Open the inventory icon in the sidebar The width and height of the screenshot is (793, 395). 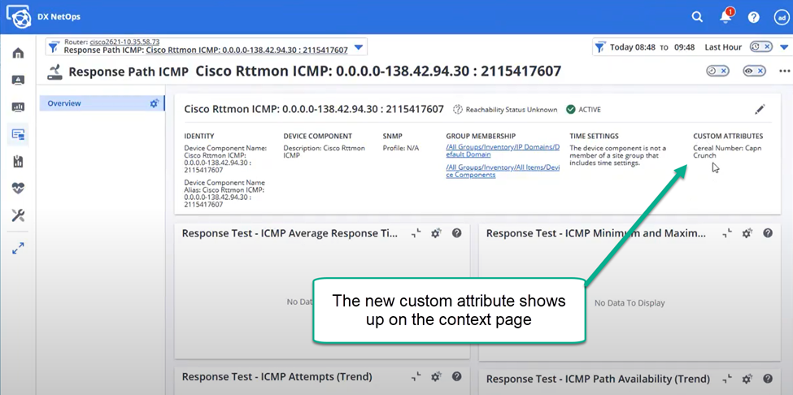point(18,134)
